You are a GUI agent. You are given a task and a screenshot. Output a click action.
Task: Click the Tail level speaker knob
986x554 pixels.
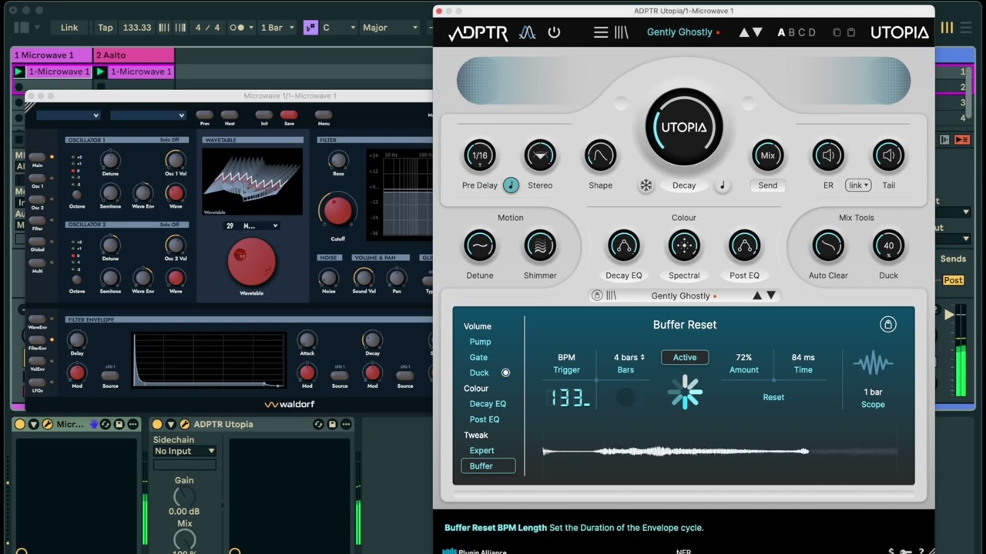tap(888, 155)
